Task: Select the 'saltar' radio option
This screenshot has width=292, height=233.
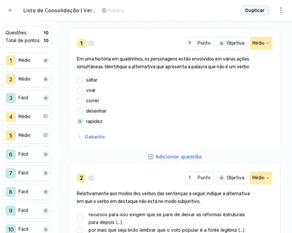Action: coord(80,80)
